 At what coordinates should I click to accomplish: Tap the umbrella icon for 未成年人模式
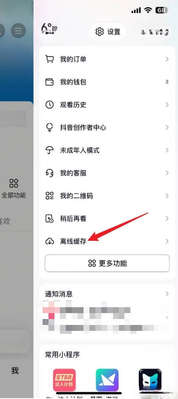click(49, 150)
